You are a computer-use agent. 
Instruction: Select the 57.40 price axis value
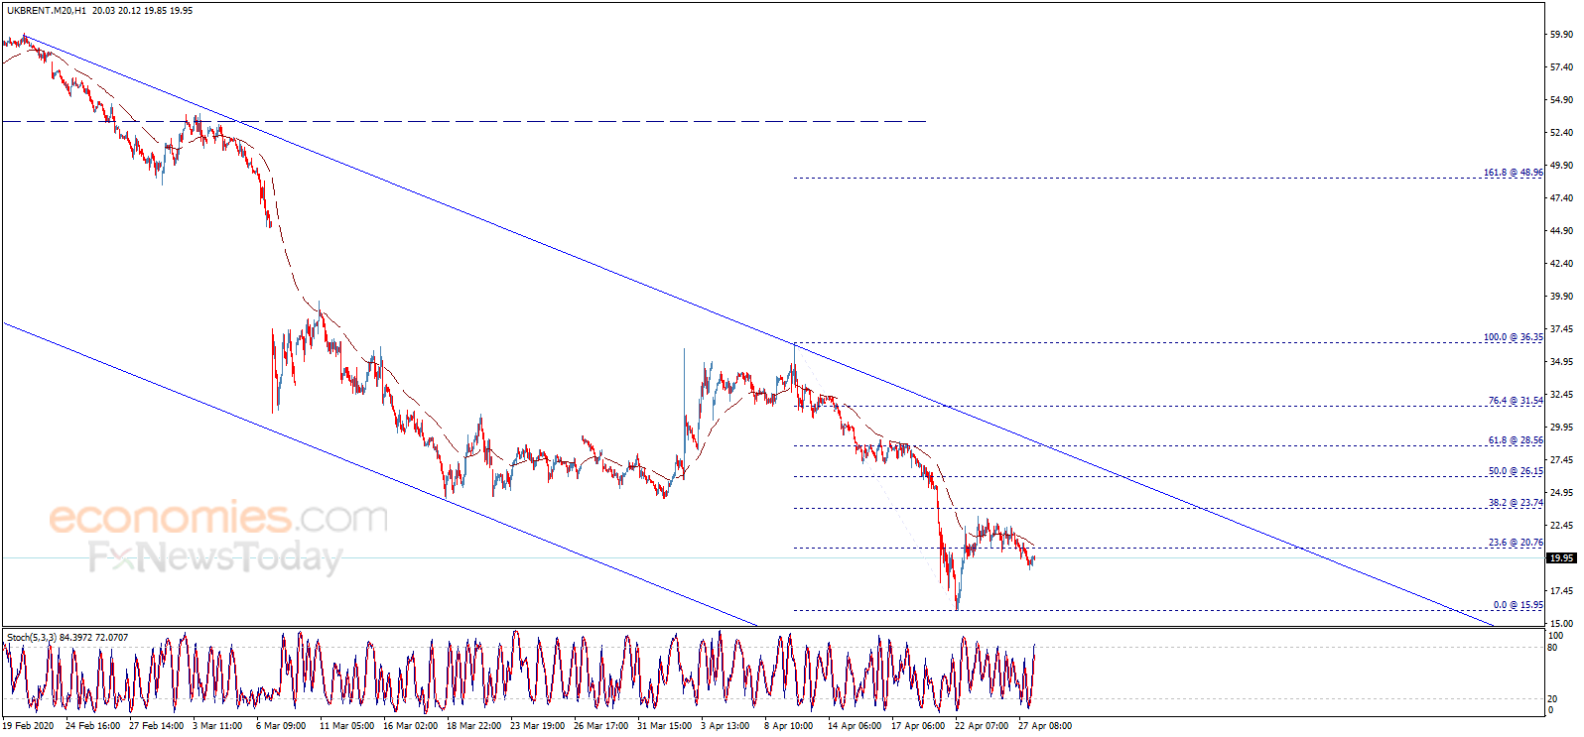pyautogui.click(x=1561, y=67)
